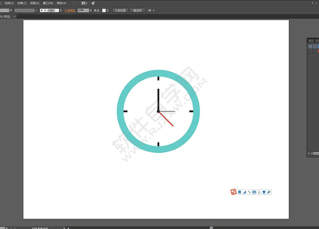
Task: Open the 窗口(W) menu
Action: click(48, 3)
